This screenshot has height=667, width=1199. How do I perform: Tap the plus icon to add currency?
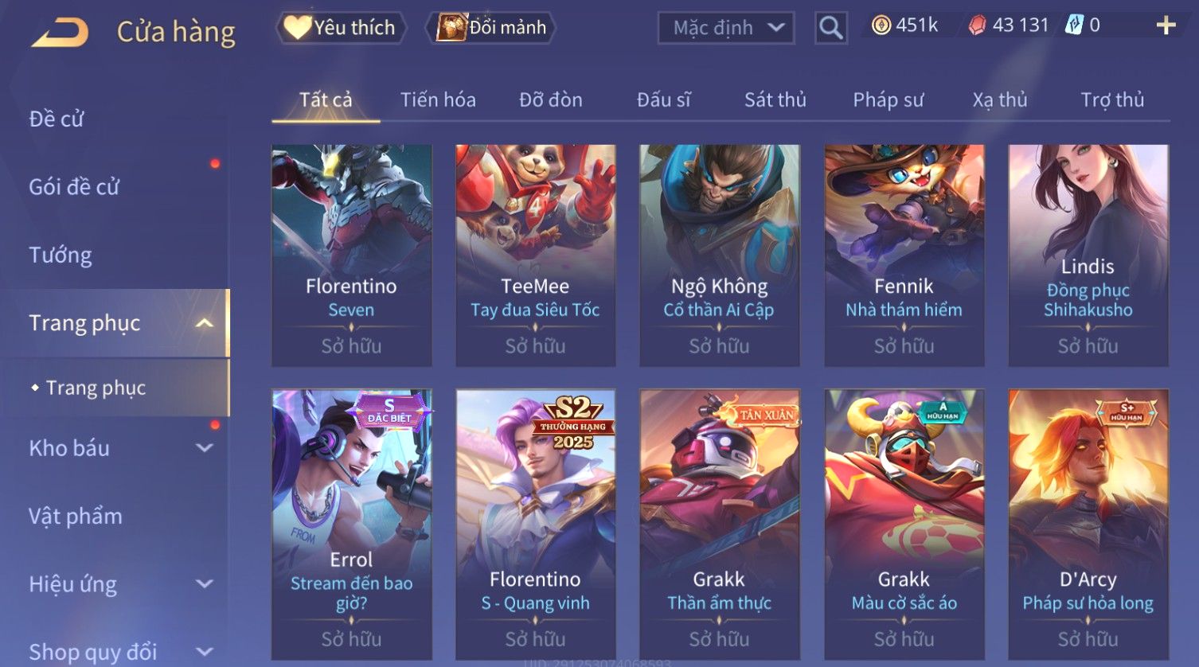1166,26
